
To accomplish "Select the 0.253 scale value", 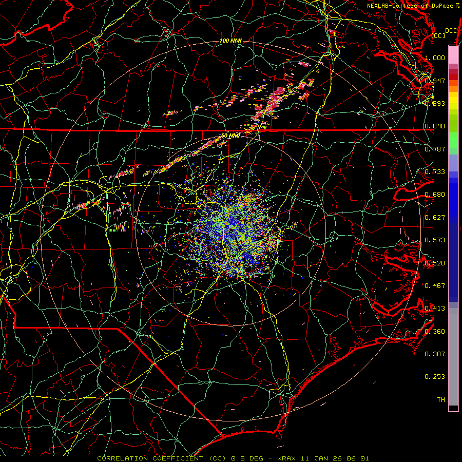I will point(435,377).
